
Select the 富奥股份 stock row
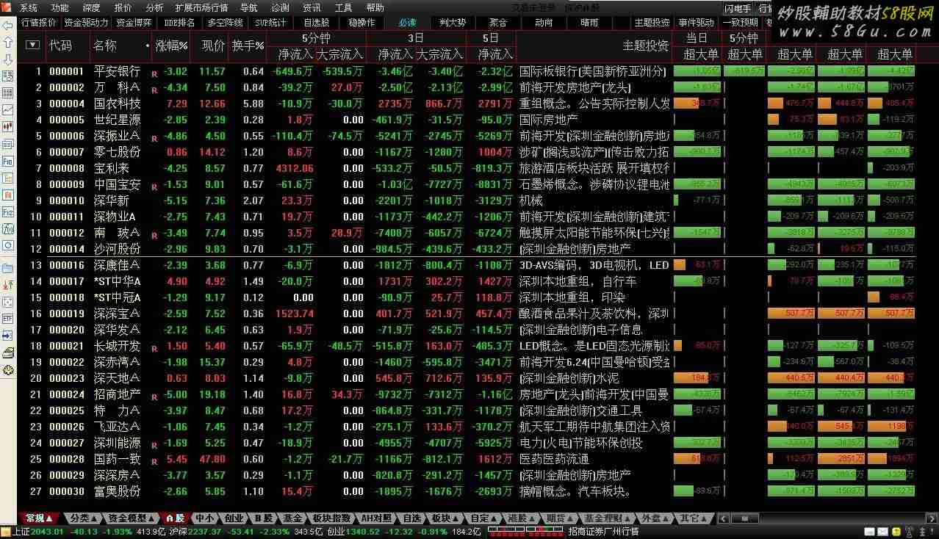[466, 491]
